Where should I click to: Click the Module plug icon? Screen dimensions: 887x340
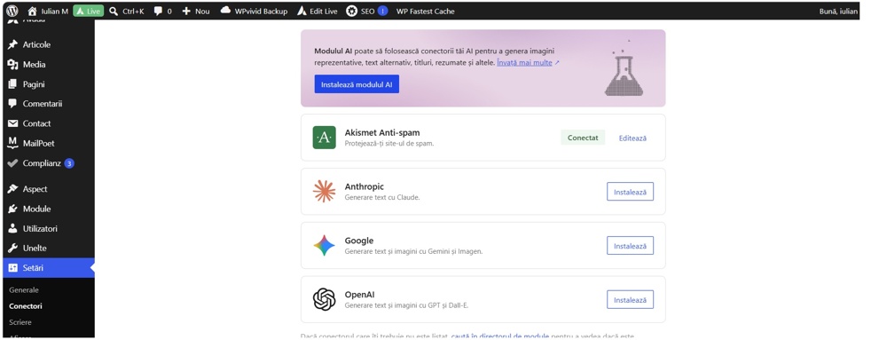pyautogui.click(x=13, y=209)
